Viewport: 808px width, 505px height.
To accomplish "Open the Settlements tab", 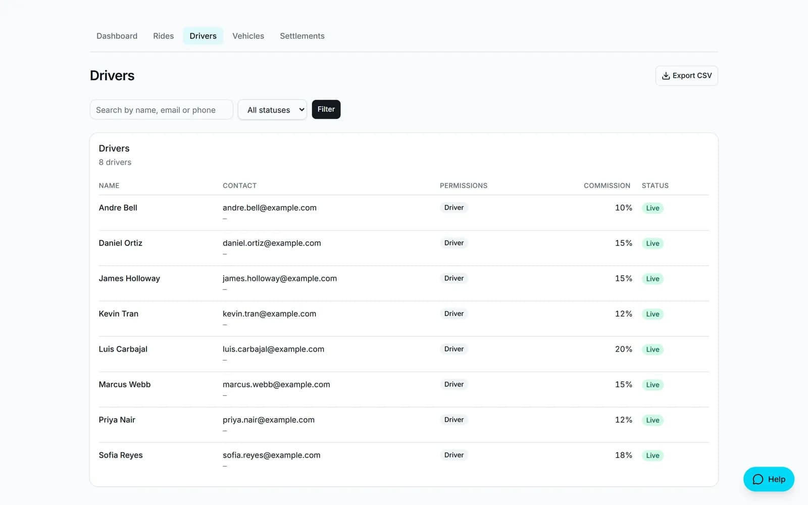I will click(302, 36).
